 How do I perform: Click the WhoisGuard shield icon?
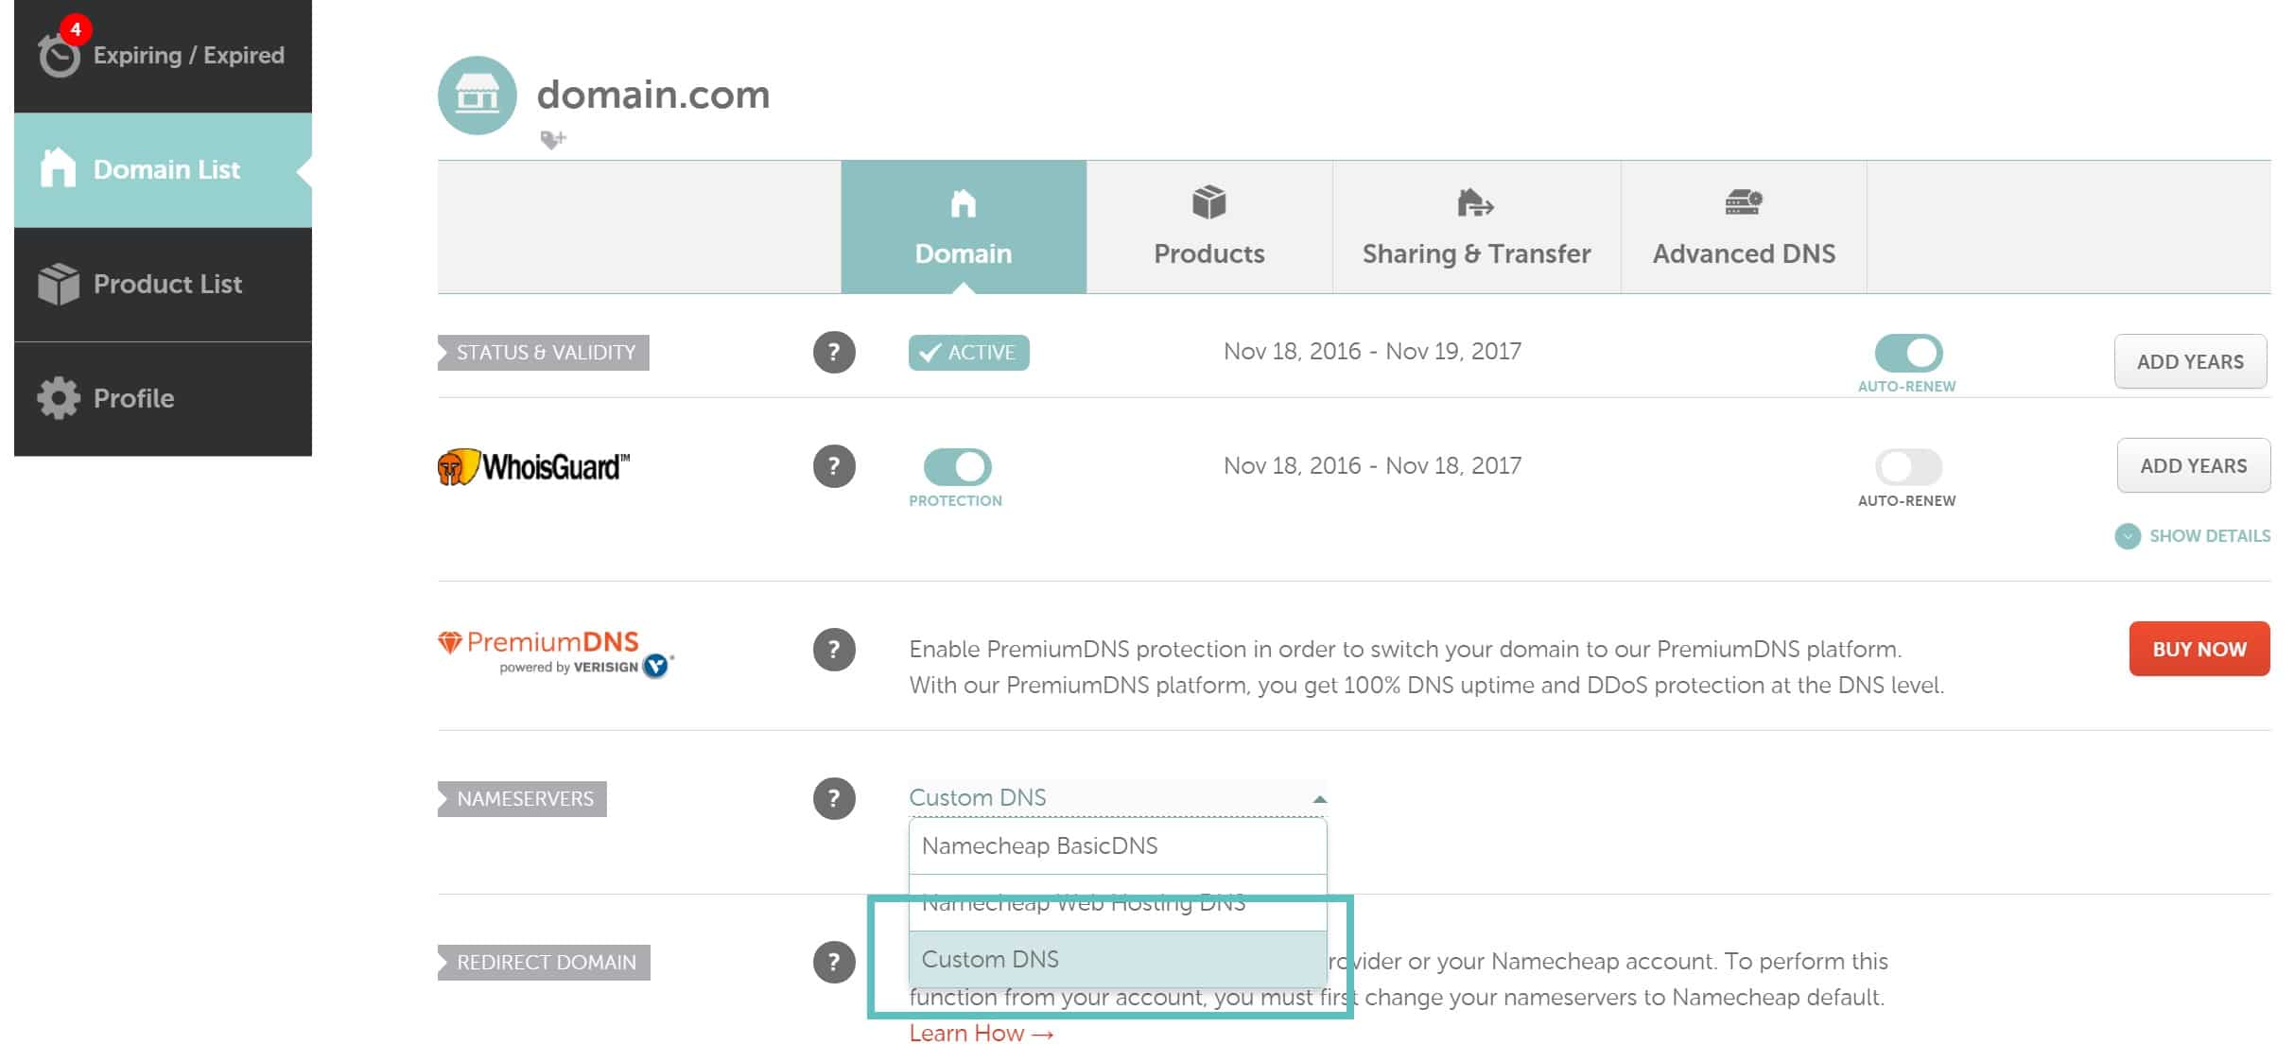point(457,465)
